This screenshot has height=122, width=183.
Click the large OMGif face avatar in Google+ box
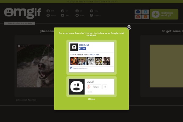pos(77,87)
